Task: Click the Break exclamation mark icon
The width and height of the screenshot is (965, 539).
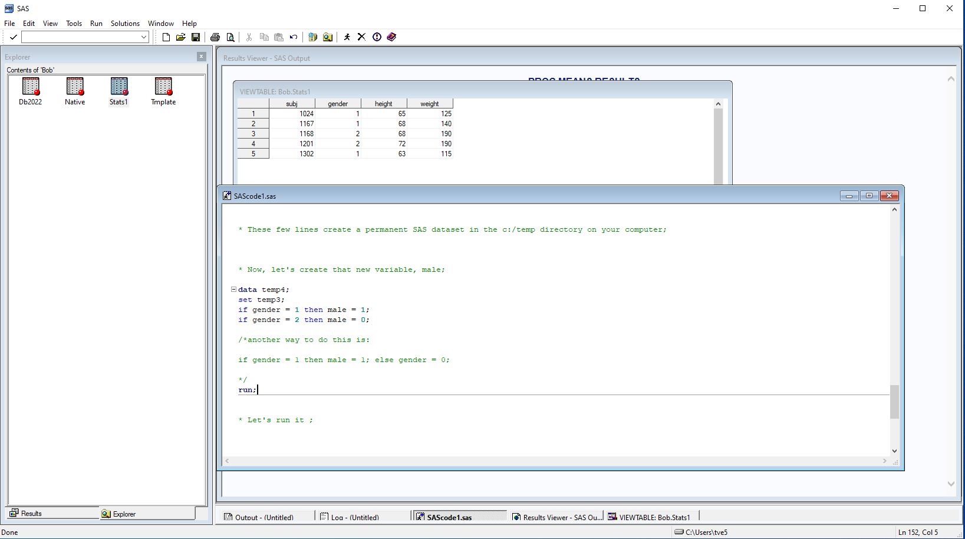Action: pos(377,37)
